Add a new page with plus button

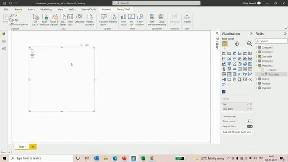pyautogui.click(x=33, y=147)
